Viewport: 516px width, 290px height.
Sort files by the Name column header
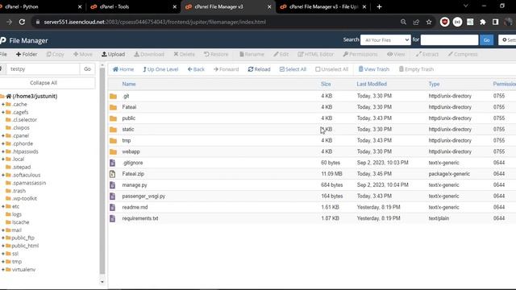pos(129,84)
